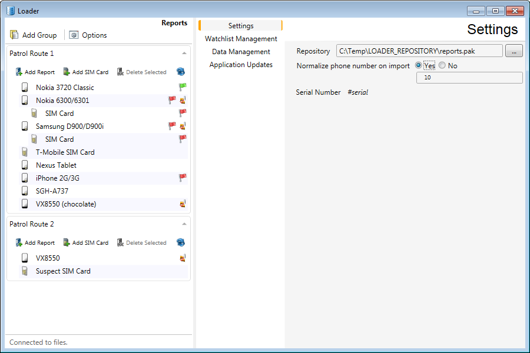This screenshot has height=353, width=530.
Task: Click the green flag on Nokia 3720 Classic
Action: coord(183,87)
